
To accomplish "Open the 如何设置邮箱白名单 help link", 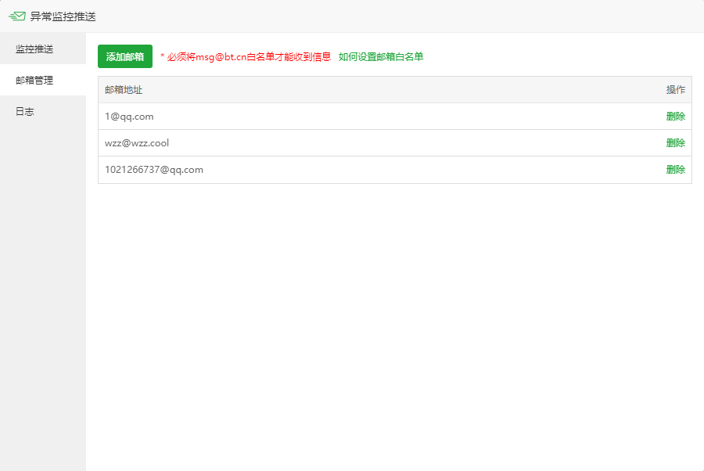I will pos(381,56).
